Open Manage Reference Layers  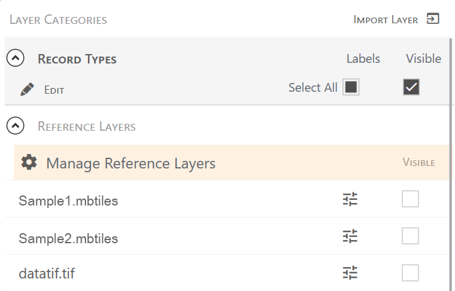(x=131, y=163)
